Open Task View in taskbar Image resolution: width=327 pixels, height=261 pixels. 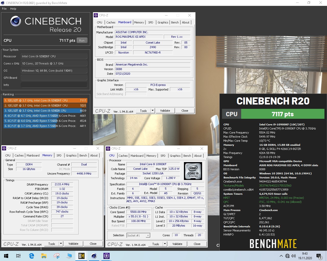point(18,256)
